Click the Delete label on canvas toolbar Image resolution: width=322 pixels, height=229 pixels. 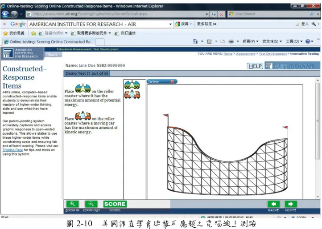pos(153,81)
